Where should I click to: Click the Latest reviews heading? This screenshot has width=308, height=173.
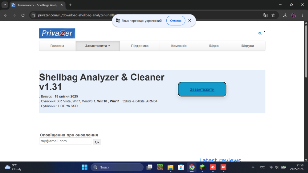pyautogui.click(x=220, y=160)
